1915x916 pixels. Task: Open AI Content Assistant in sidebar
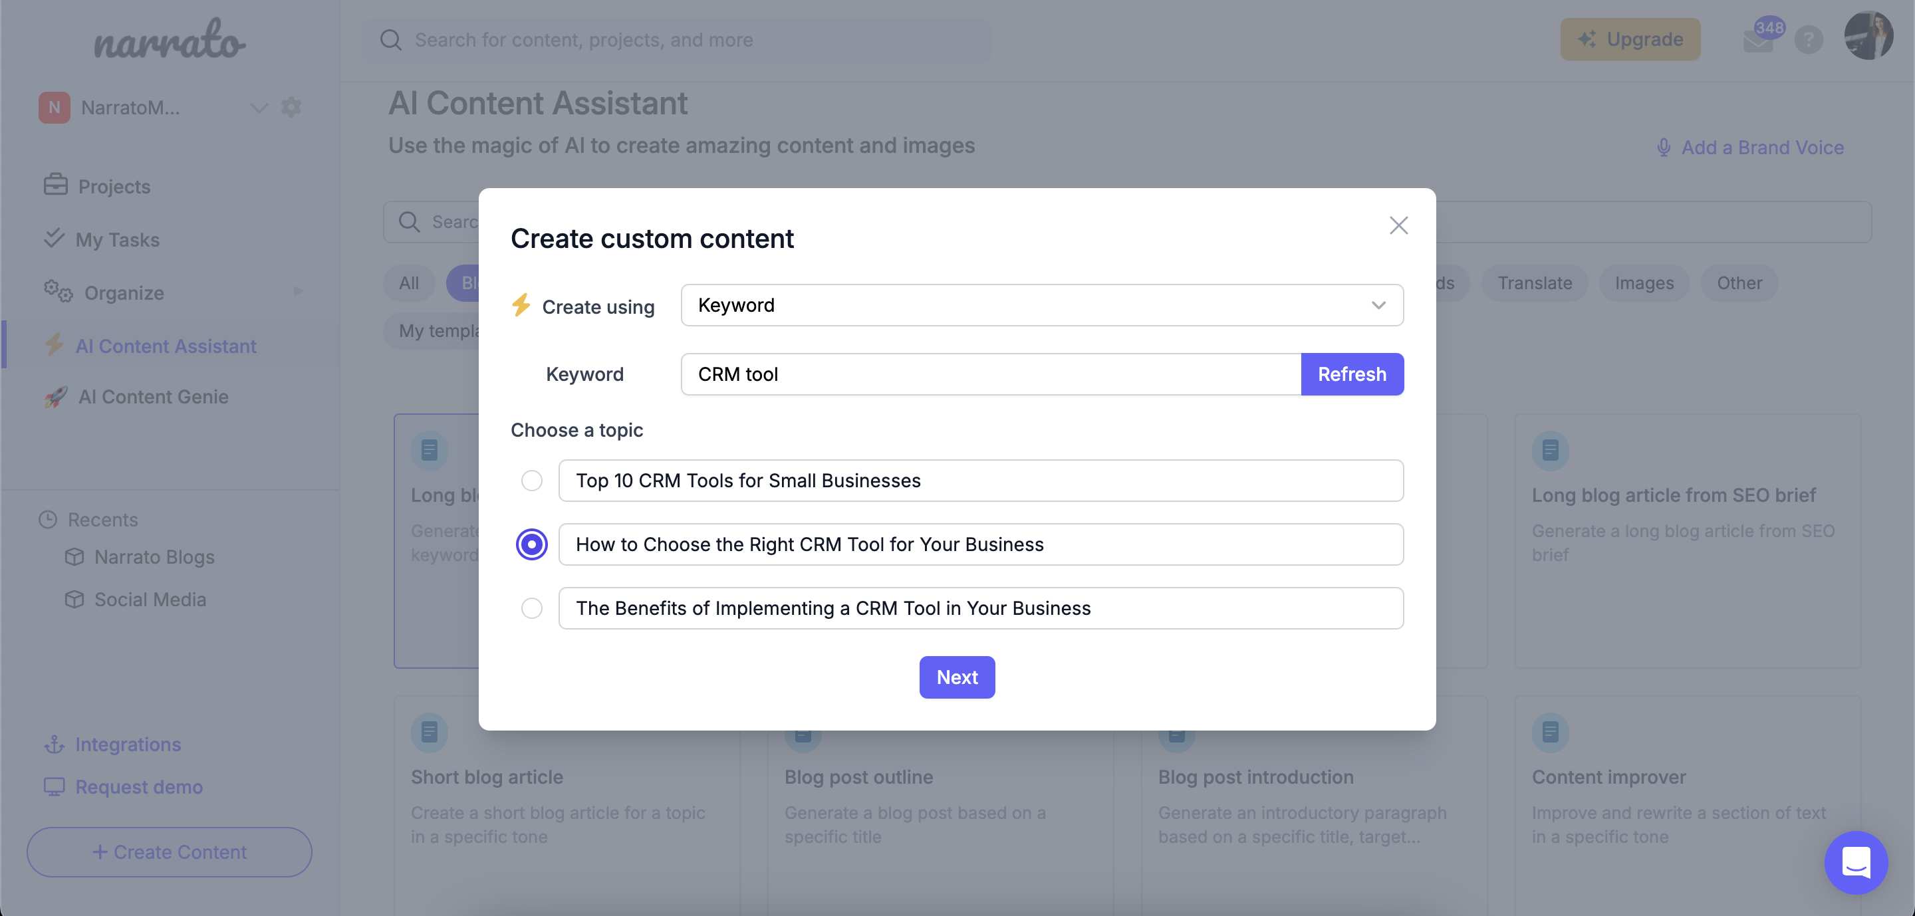166,346
